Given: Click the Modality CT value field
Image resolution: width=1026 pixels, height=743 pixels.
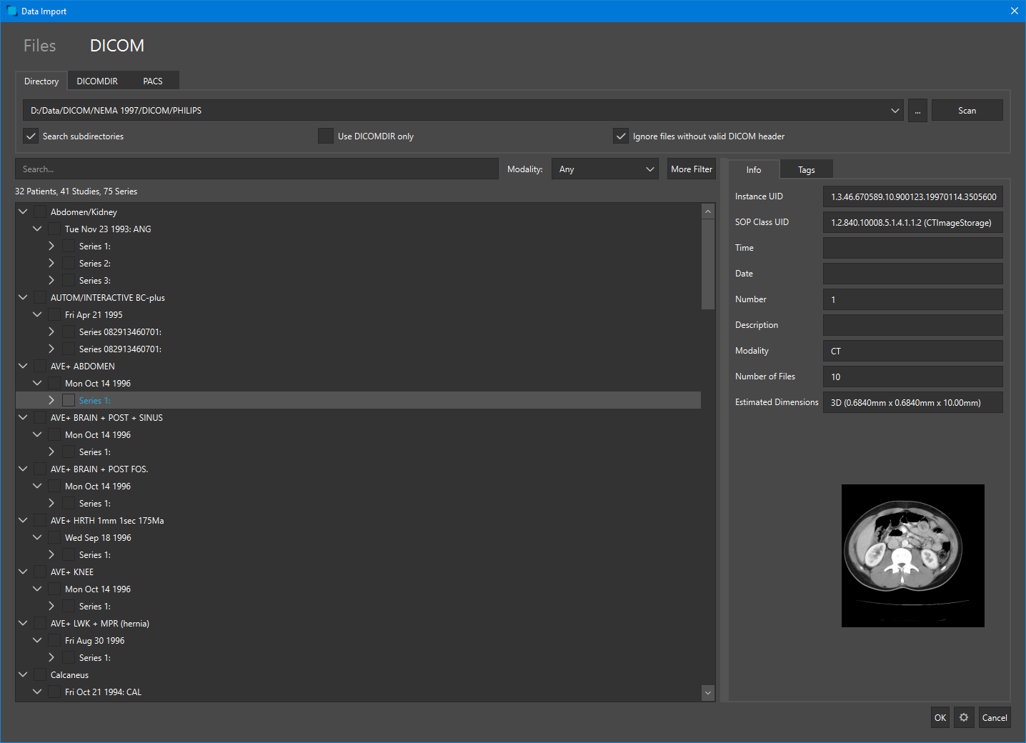Looking at the screenshot, I should click(913, 351).
